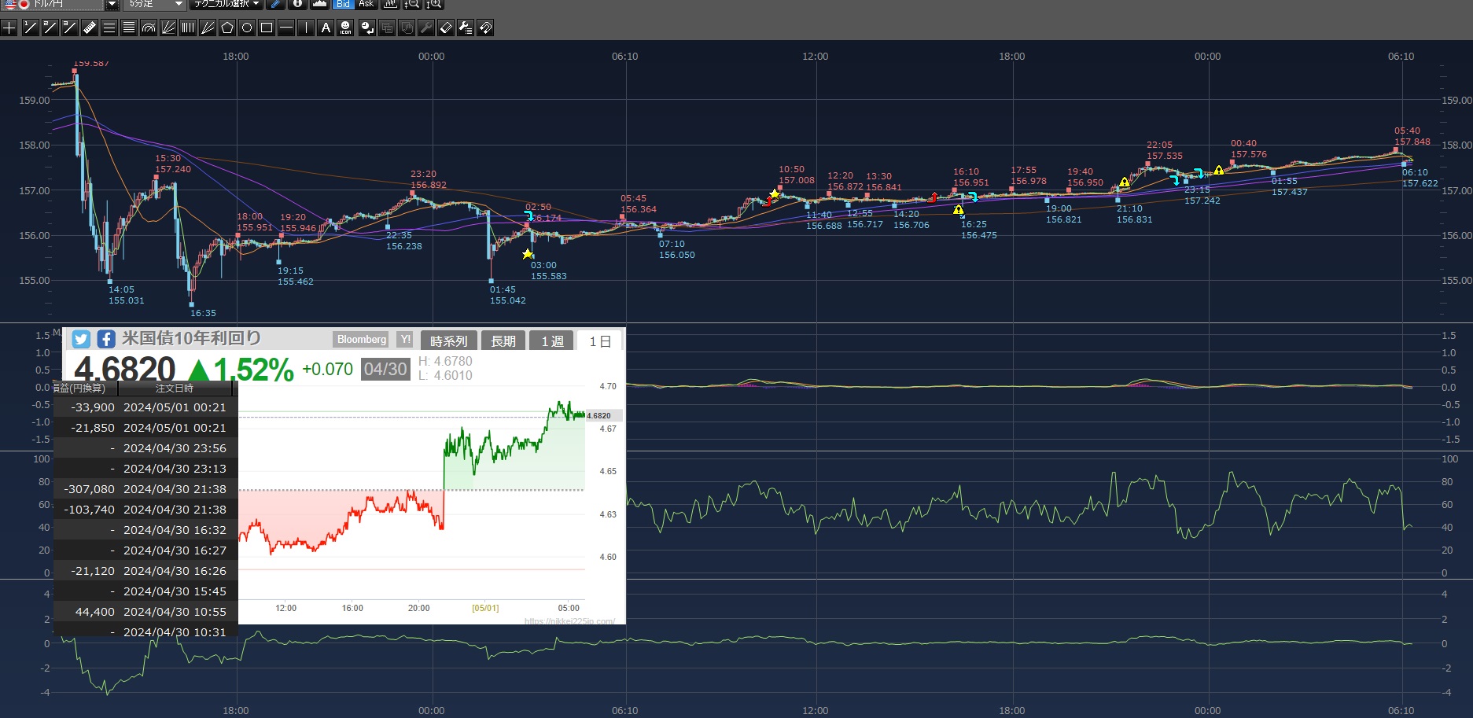The image size is (1473, 718).
Task: Select the text annotation tool
Action: [326, 28]
